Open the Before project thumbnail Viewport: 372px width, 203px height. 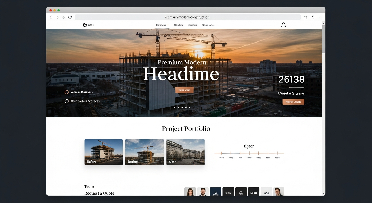pyautogui.click(x=103, y=152)
